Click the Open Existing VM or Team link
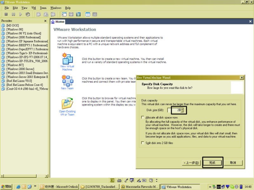The image size is (254, 190). pos(67,113)
